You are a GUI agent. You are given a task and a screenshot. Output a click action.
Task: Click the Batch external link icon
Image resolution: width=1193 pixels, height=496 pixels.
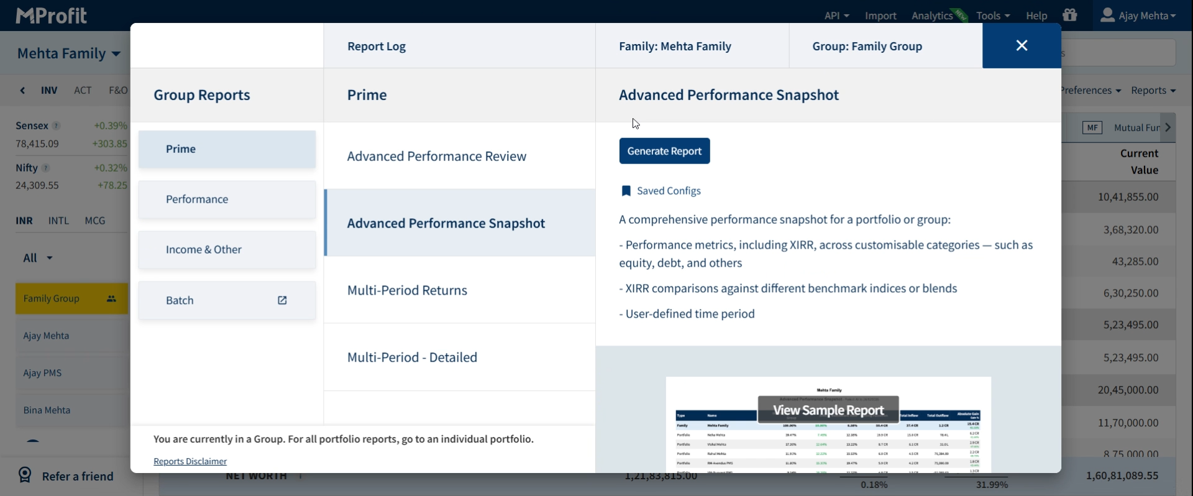[x=282, y=300]
